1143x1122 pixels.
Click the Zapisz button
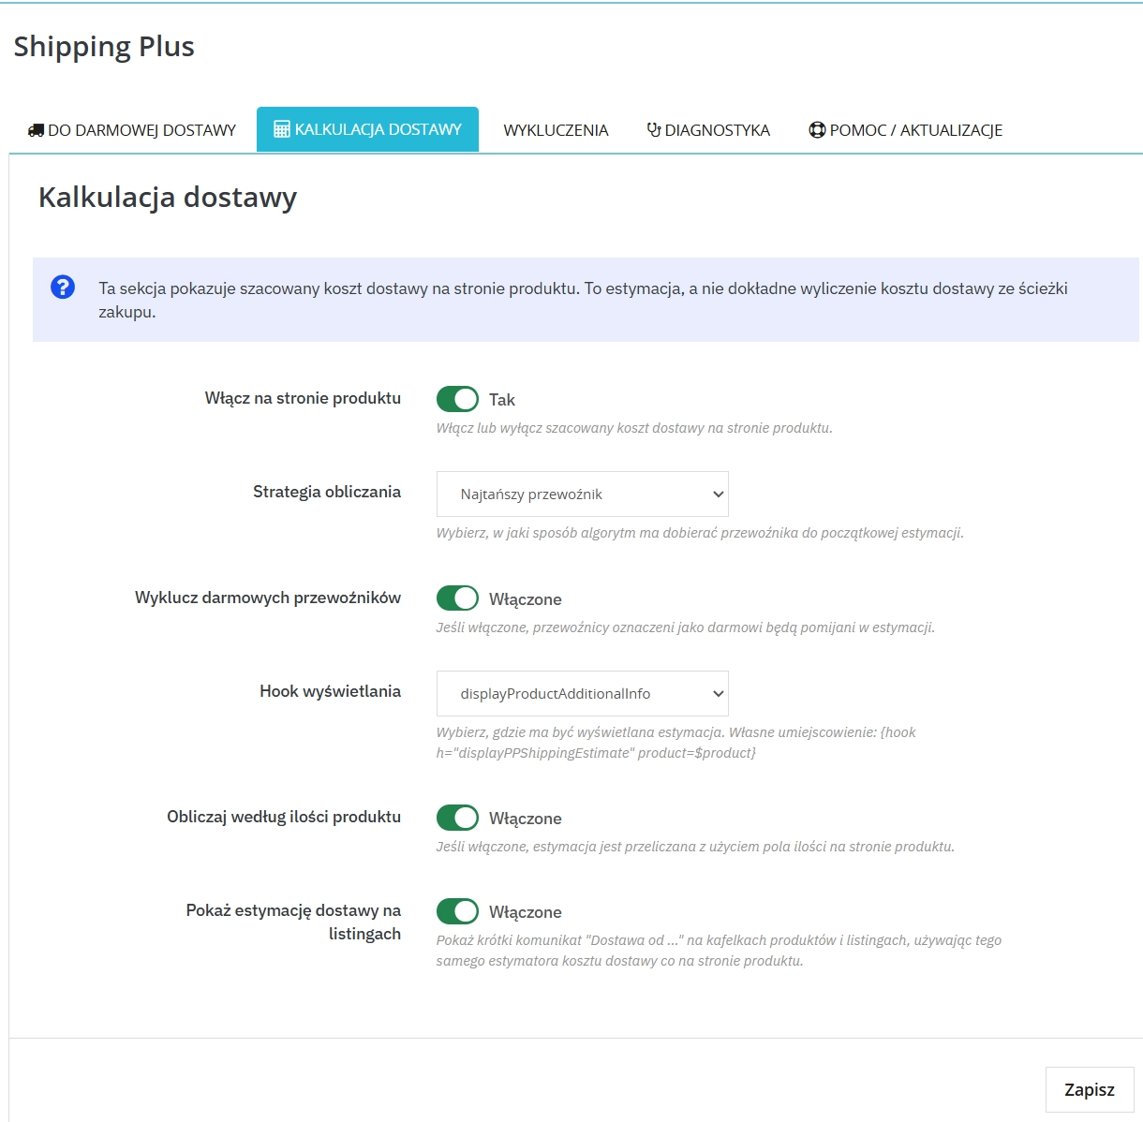[1089, 1089]
